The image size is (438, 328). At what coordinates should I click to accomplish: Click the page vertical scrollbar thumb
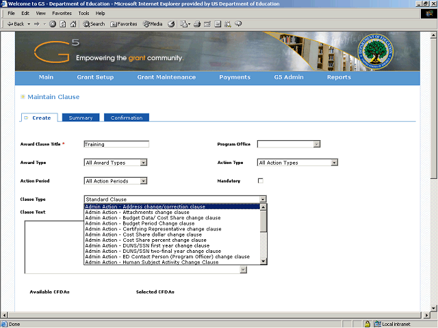[x=433, y=109]
